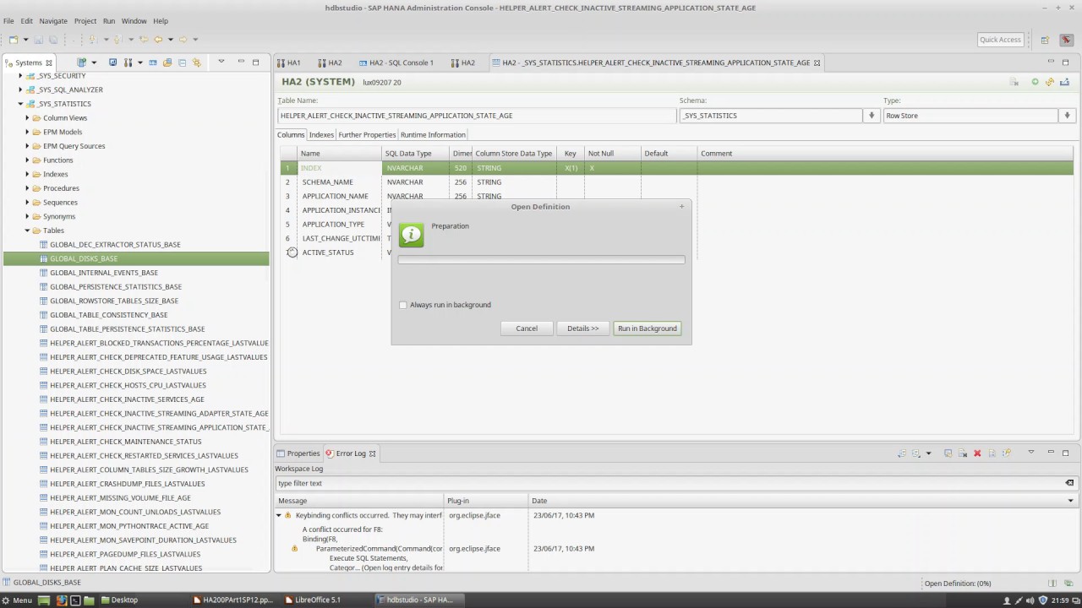Image resolution: width=1082 pixels, height=608 pixels.
Task: Click the Preparation progress bar
Action: (x=541, y=260)
